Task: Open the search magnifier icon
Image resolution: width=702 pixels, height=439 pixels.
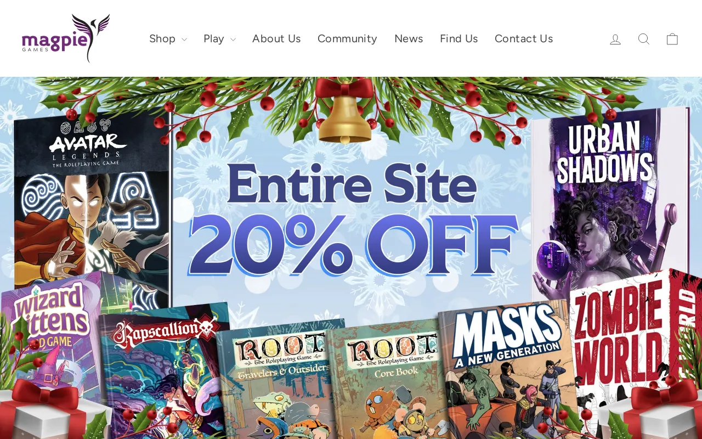Action: pos(644,39)
